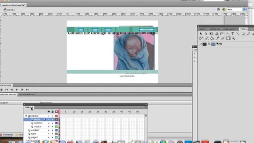Click frame 25 on the timeline ruler
The width and height of the screenshot is (254, 143).
pyautogui.click(x=98, y=112)
